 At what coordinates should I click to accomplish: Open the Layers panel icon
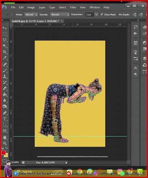point(145,59)
